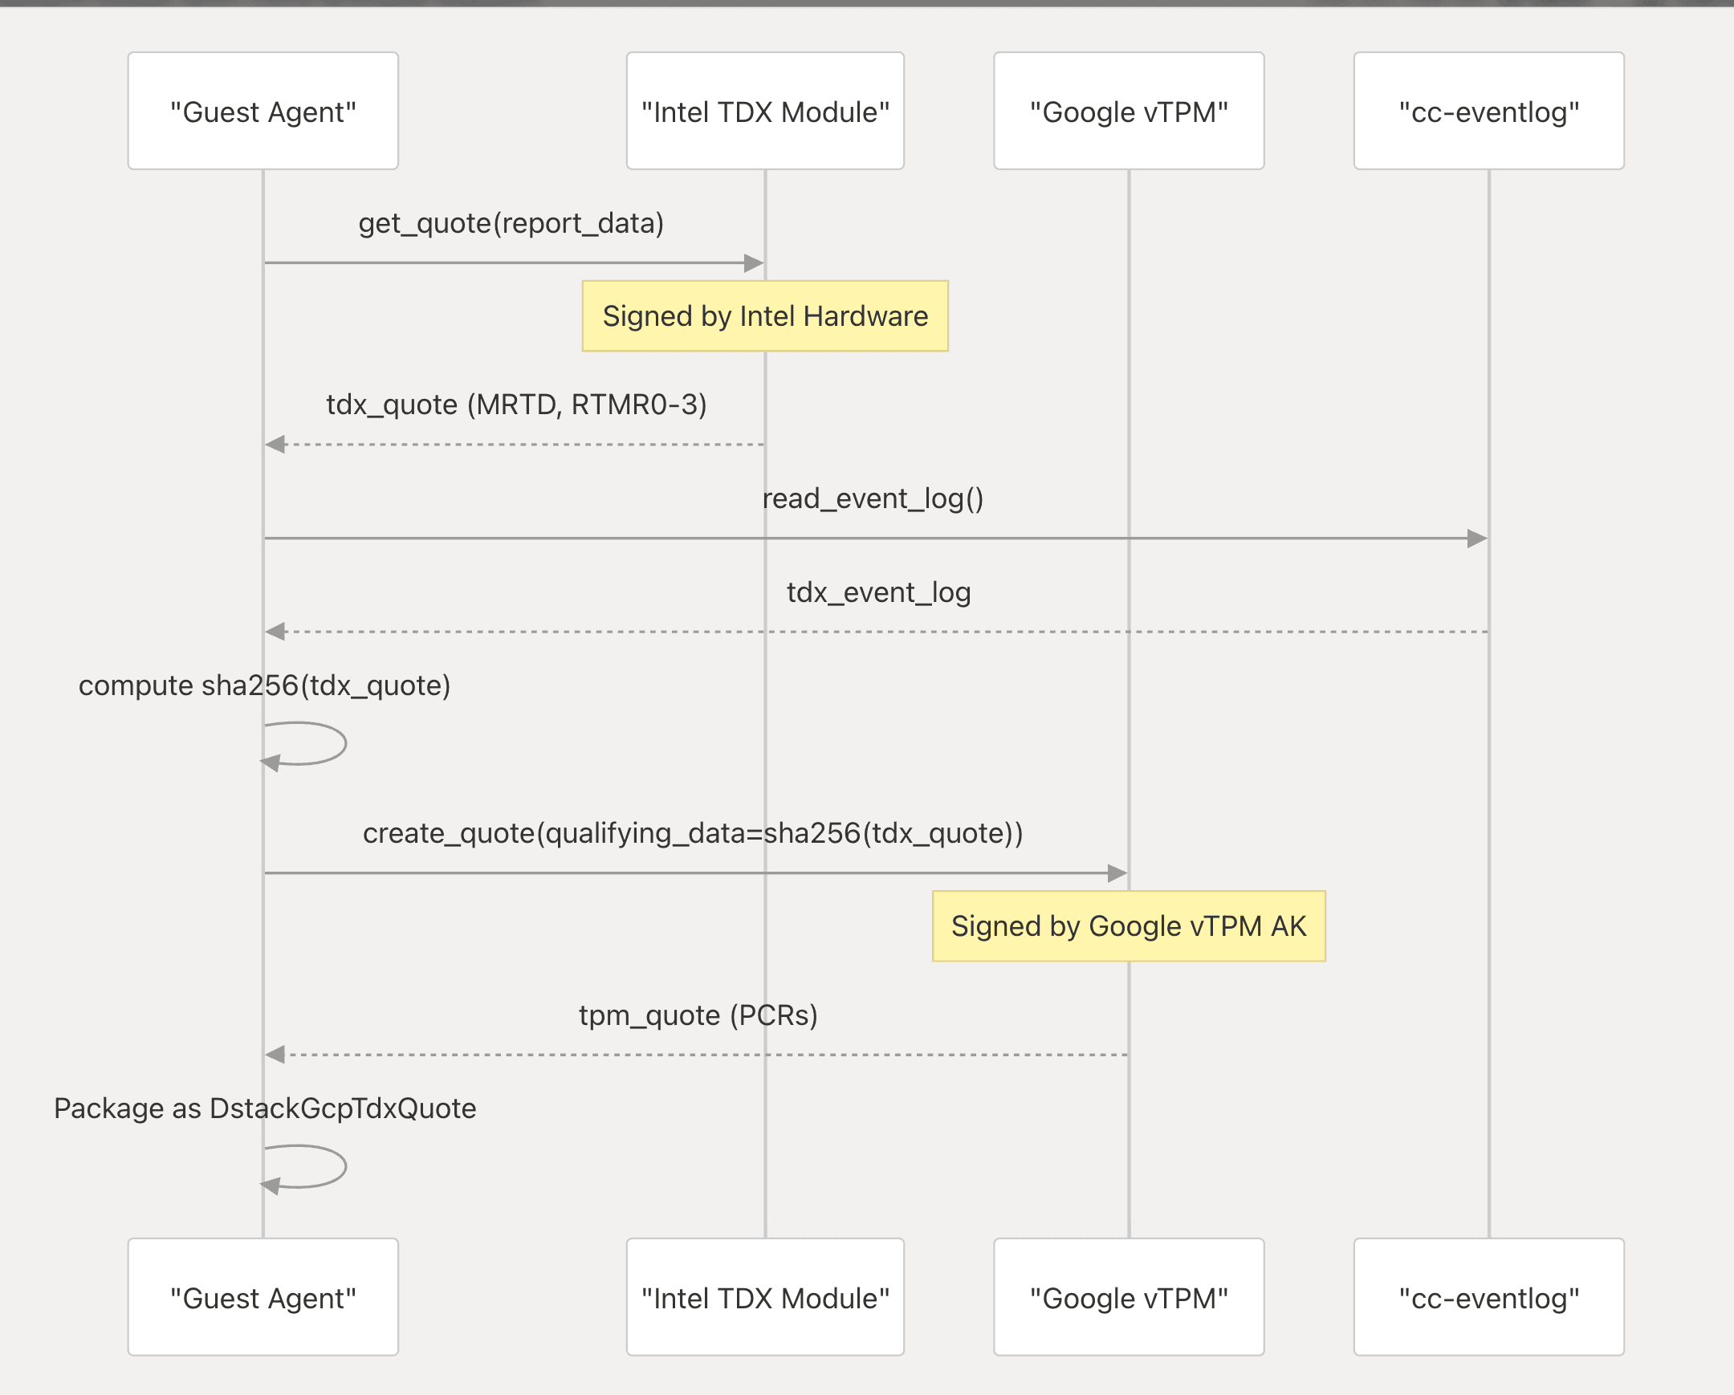Click the tdx_event_log return label

(878, 592)
